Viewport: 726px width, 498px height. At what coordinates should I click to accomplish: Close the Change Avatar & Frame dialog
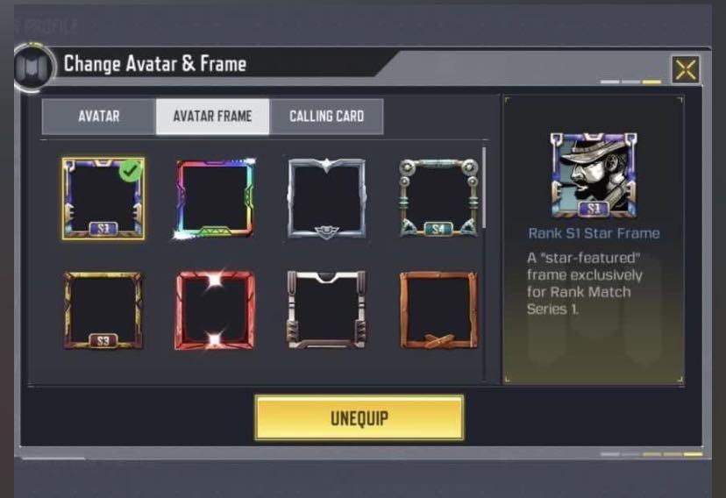pos(686,70)
